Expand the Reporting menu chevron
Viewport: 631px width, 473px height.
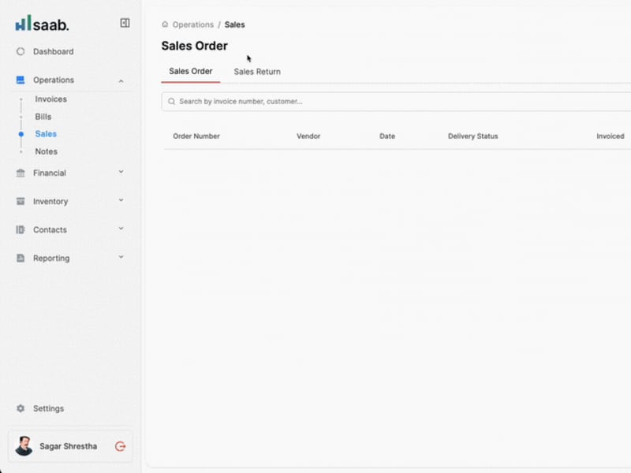(121, 257)
